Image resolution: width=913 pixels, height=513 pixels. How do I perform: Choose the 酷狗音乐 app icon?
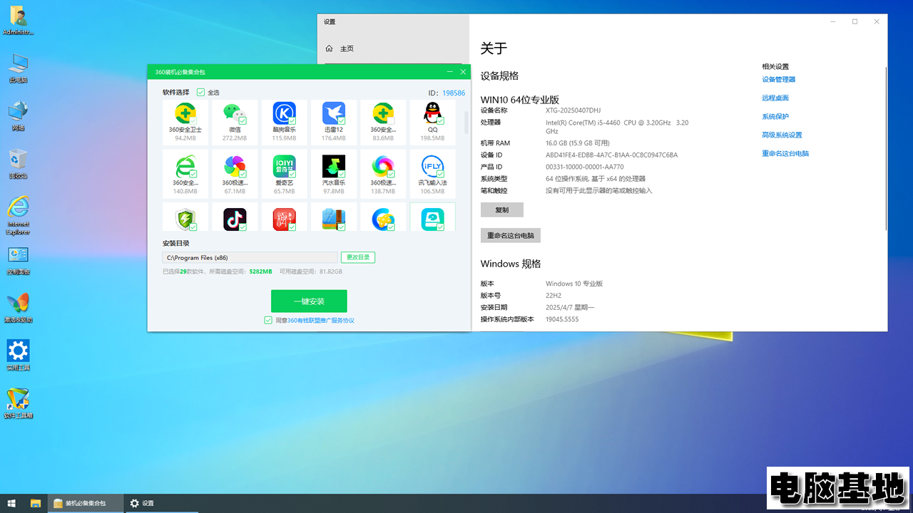(x=284, y=113)
